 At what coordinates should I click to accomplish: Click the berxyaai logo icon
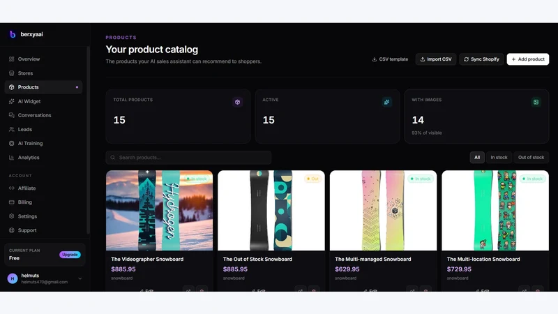tap(13, 34)
